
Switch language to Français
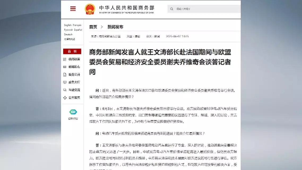[77, 25]
